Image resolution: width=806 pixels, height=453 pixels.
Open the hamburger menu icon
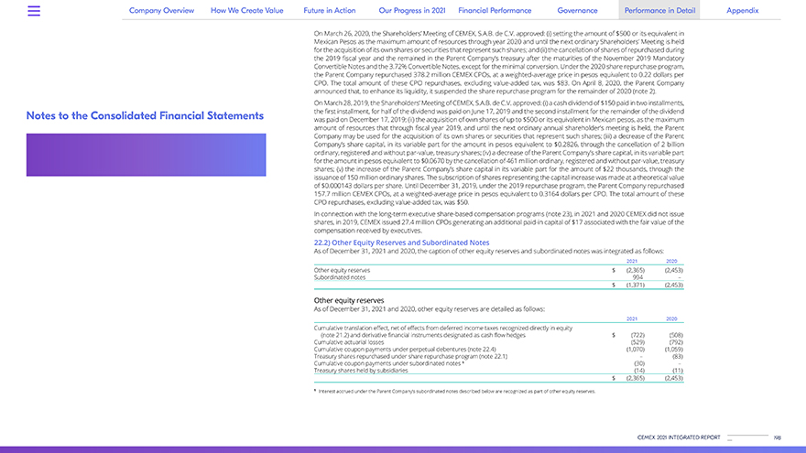[x=34, y=11]
